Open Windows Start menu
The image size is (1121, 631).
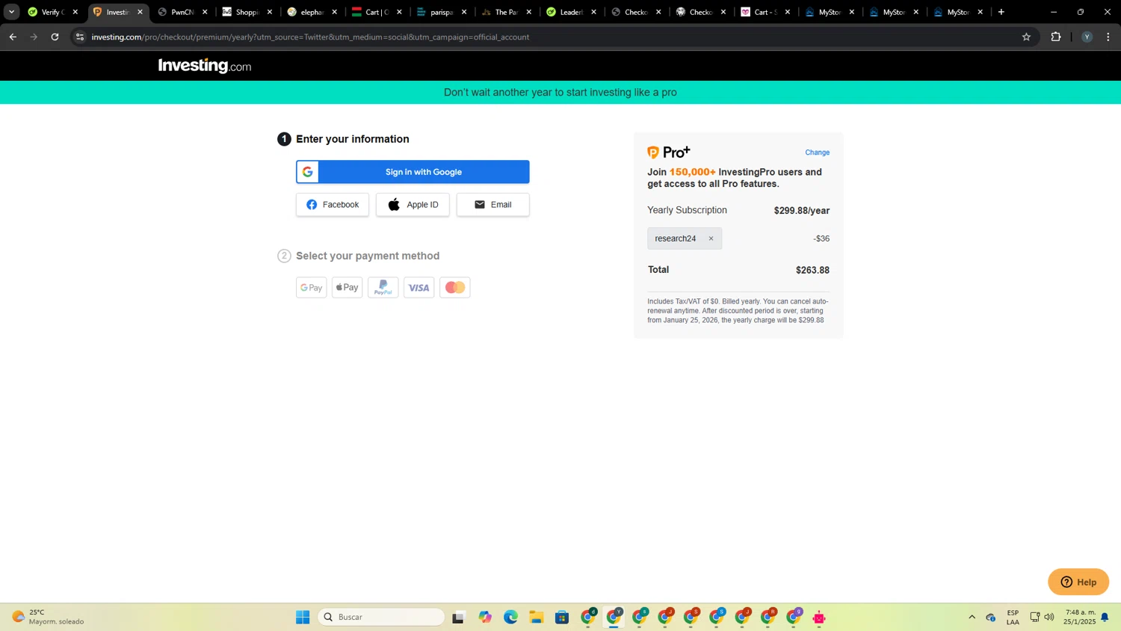[303, 617]
